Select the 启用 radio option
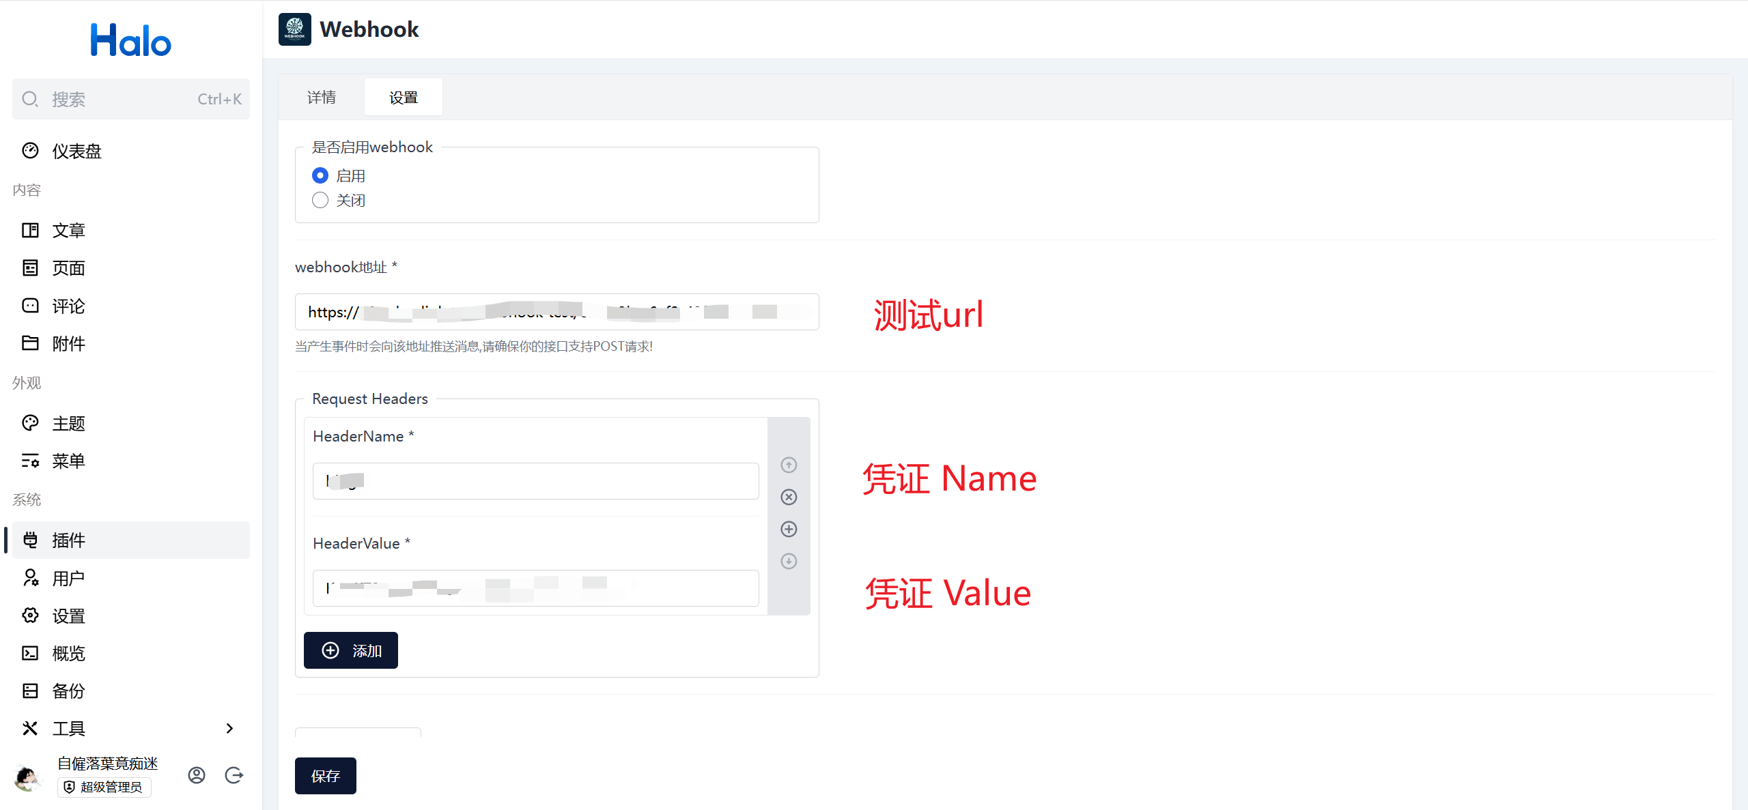Viewport: 1748px width, 810px height. 320,175
